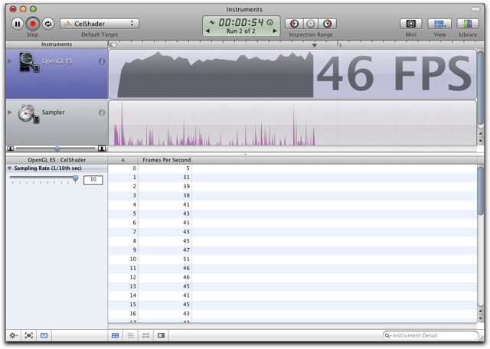The width and height of the screenshot is (490, 349).
Task: Open the gear action menu
Action: (14, 335)
